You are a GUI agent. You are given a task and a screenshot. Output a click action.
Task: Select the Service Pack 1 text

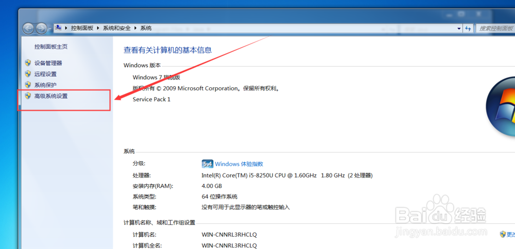coord(151,99)
